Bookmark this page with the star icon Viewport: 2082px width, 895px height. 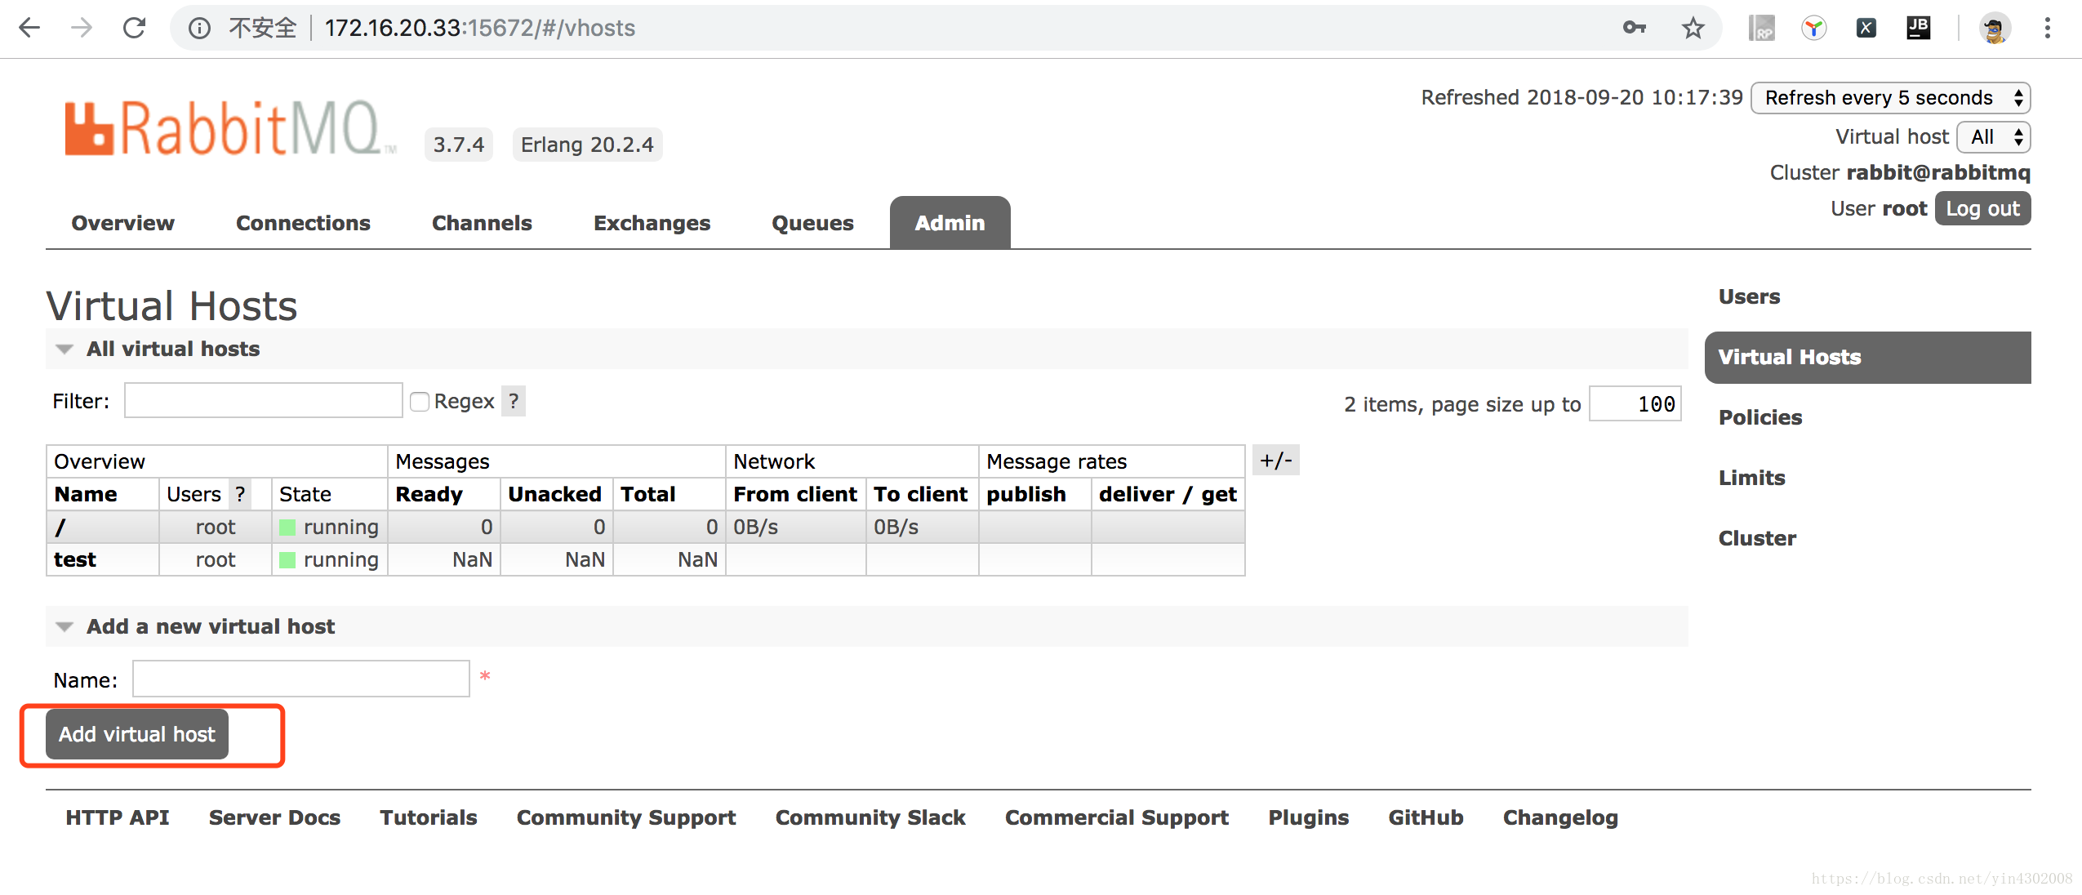1693,28
